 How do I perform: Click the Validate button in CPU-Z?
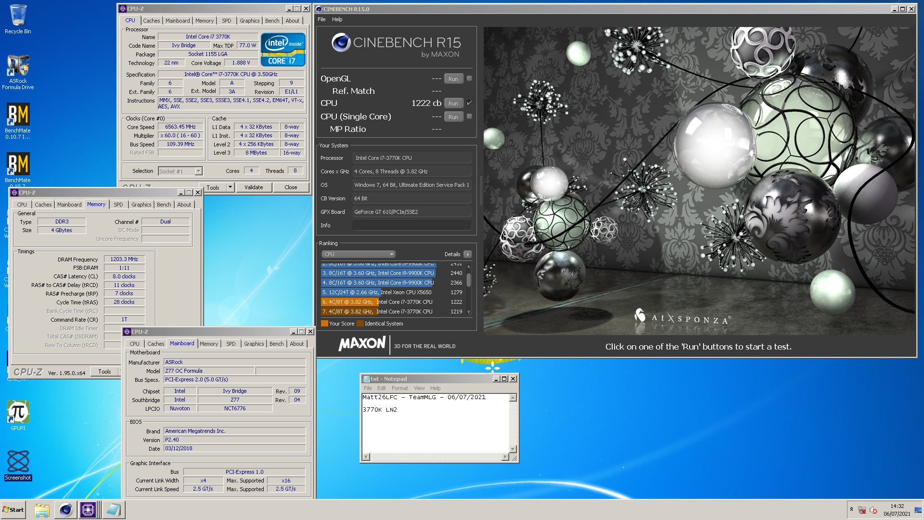254,187
